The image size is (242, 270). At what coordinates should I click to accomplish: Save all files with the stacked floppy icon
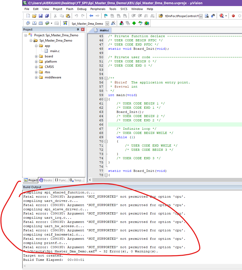(x=47, y=16)
